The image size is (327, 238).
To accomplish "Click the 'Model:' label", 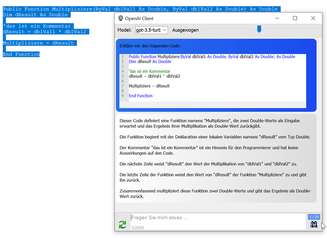I will coord(124,30).
